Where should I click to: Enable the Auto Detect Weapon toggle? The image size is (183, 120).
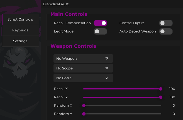pyautogui.click(x=166, y=31)
